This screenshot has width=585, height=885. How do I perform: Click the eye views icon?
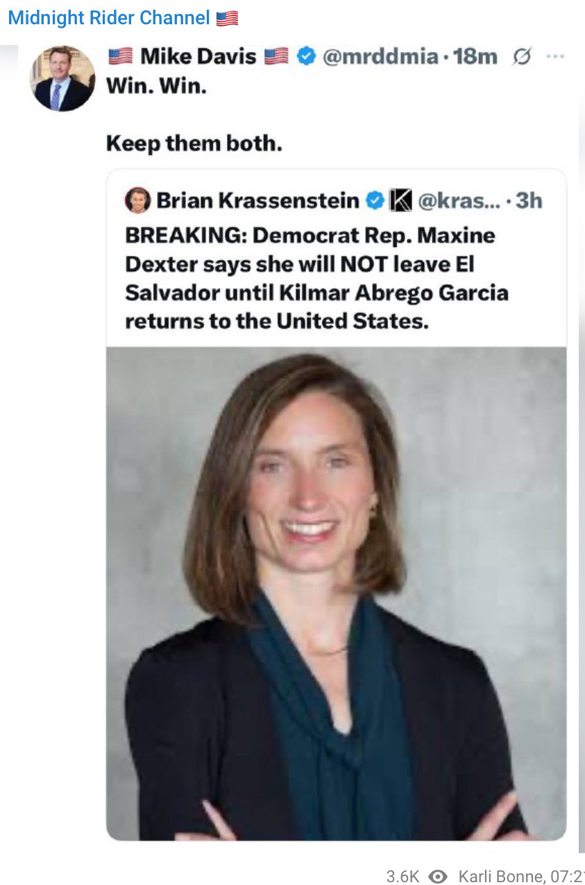click(438, 877)
